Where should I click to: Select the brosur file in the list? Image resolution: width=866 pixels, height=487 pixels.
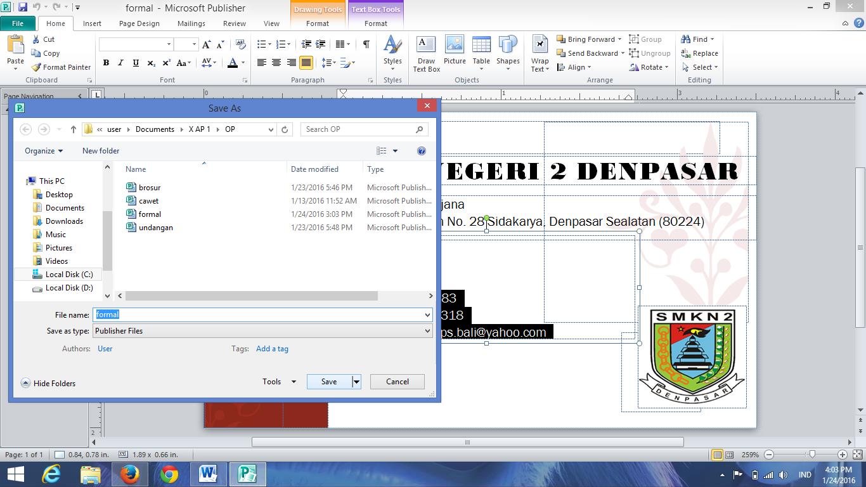tap(149, 187)
